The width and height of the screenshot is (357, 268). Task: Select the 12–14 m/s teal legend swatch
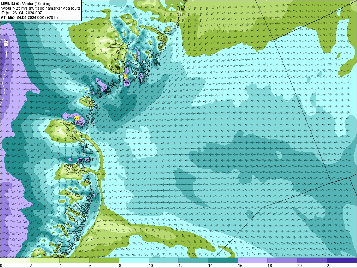pos(193,260)
